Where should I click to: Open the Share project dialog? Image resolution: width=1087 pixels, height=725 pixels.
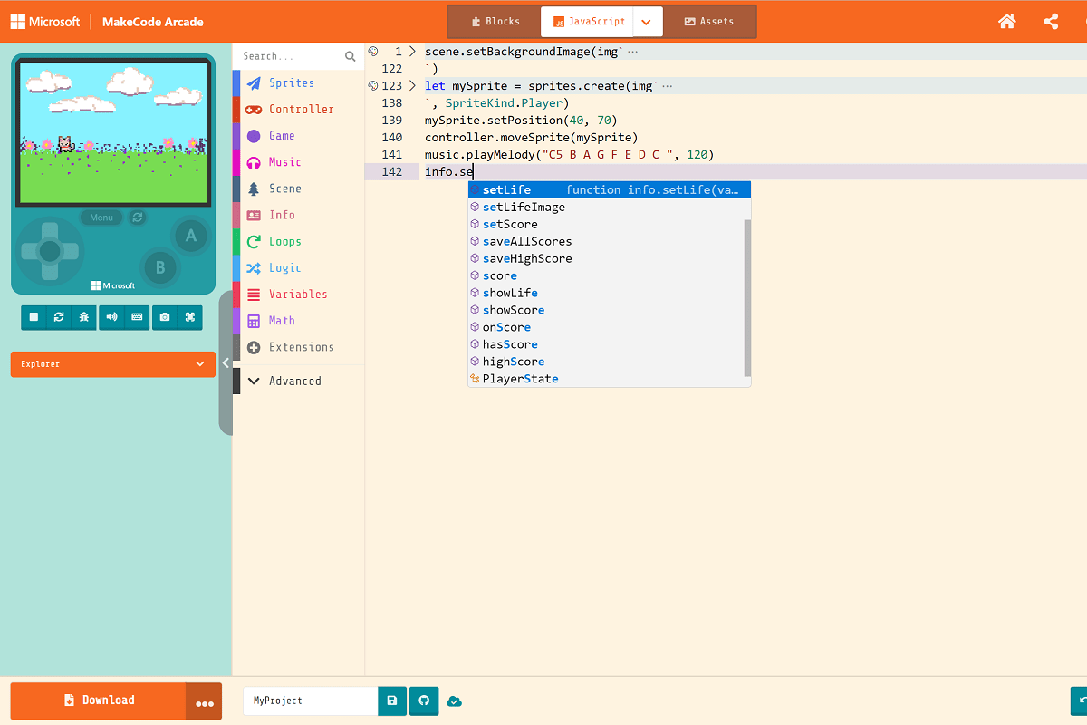1051,22
